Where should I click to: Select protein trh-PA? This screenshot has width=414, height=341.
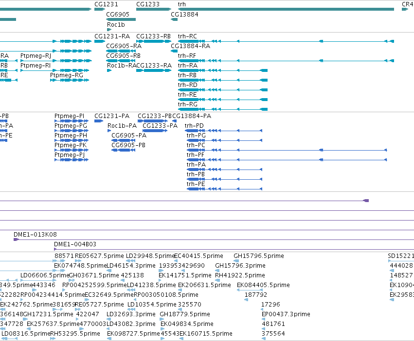coord(196,165)
